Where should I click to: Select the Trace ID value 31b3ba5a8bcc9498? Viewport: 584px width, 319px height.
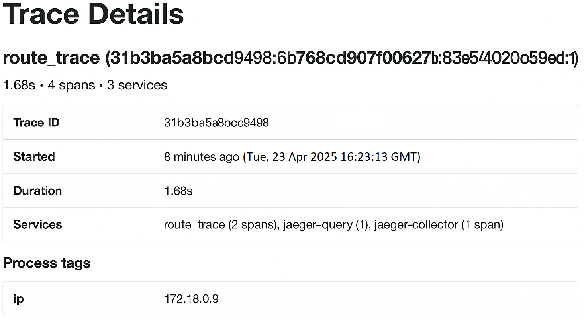point(216,123)
